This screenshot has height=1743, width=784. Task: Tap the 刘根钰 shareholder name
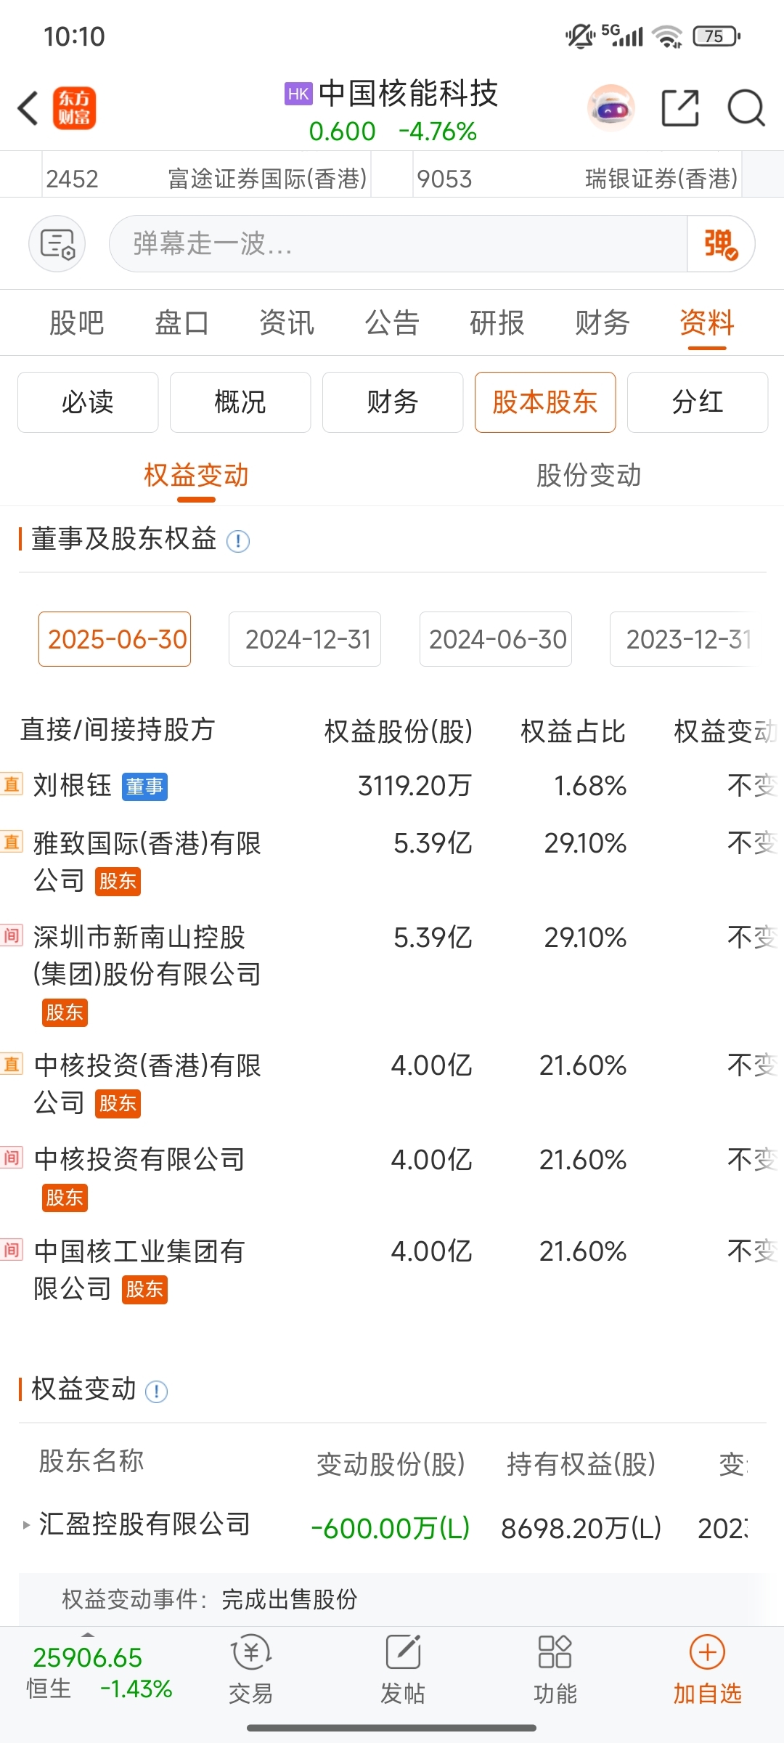(73, 786)
